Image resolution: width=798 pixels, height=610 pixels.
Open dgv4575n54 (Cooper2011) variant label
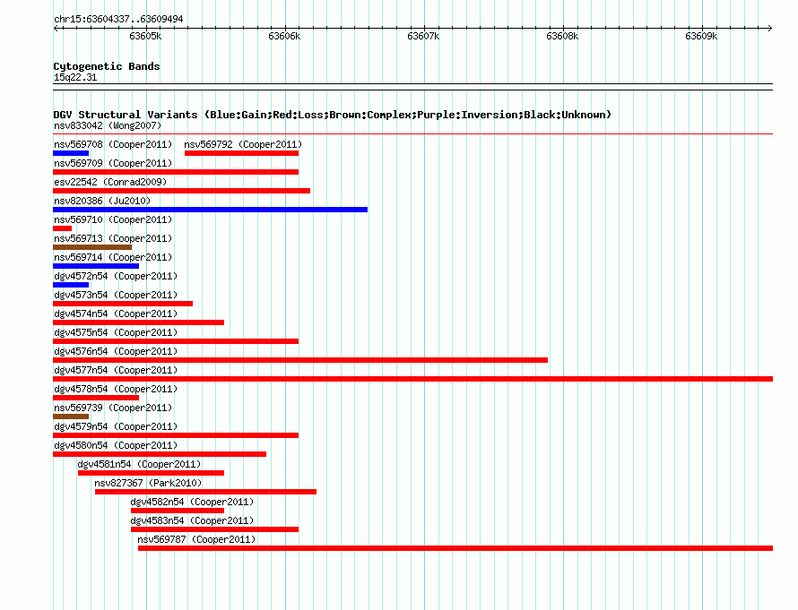(x=116, y=332)
